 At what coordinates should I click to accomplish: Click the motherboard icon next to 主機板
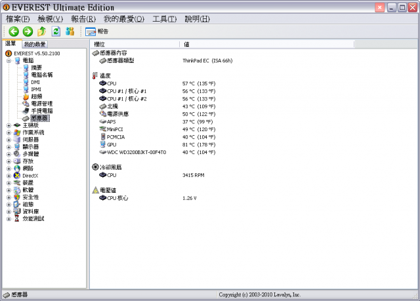click(17, 125)
